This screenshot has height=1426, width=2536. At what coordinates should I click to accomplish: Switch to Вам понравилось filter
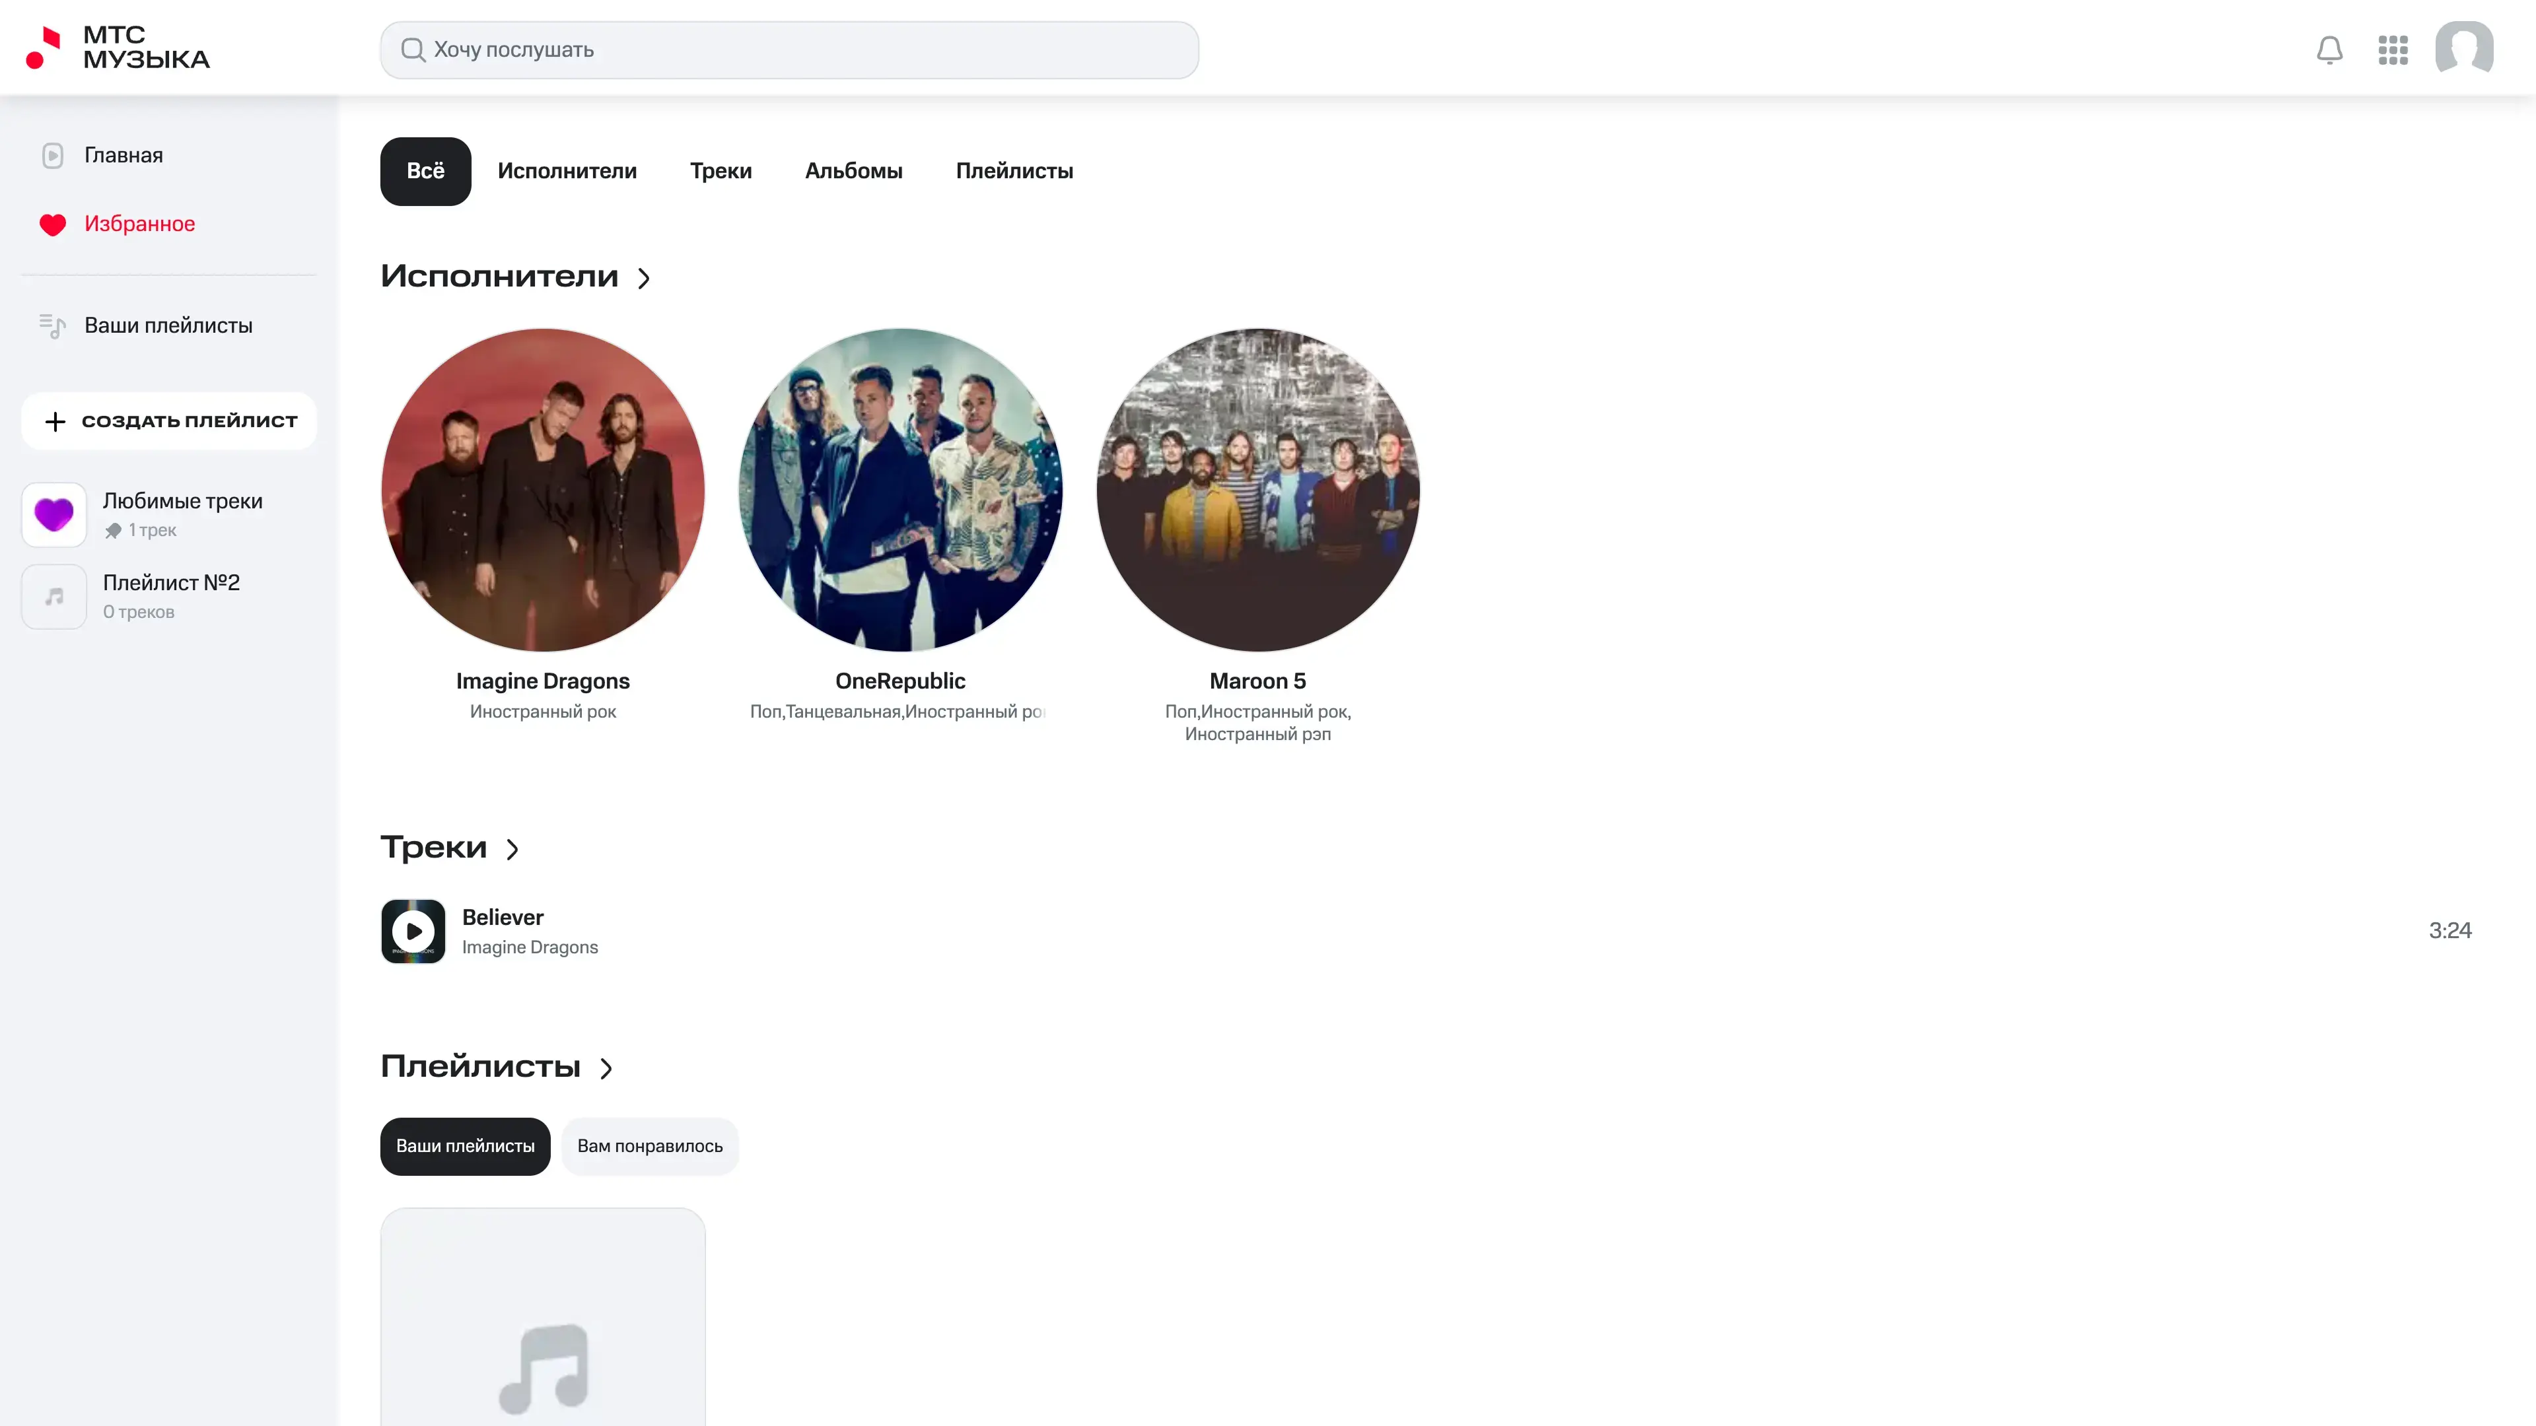coord(650,1147)
